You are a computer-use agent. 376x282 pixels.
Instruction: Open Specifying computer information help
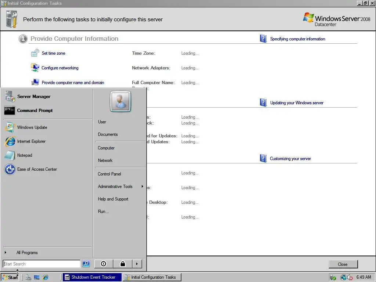(x=297, y=39)
